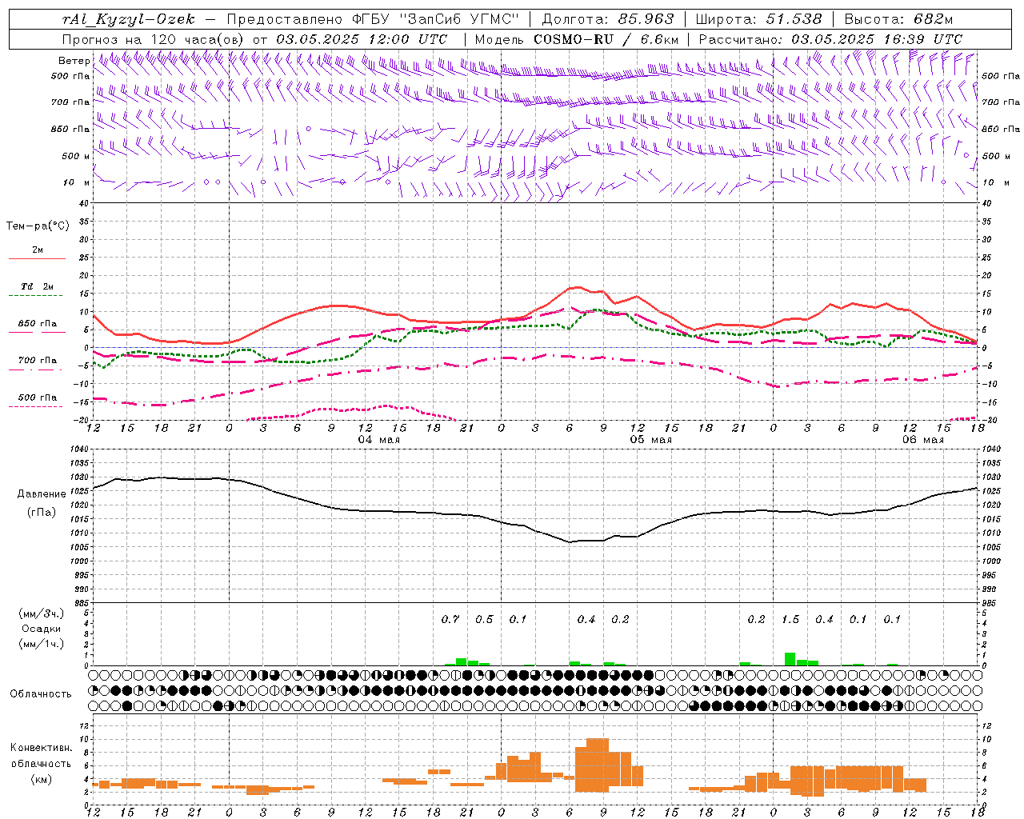Click the tallest green precipitation bar under 1.5
1024x819 pixels.
pos(790,659)
